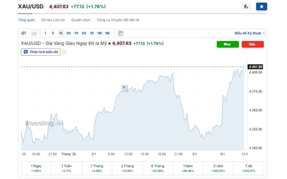The image size is (287, 179).
Task: Click the green Mua button
Action: click(228, 44)
